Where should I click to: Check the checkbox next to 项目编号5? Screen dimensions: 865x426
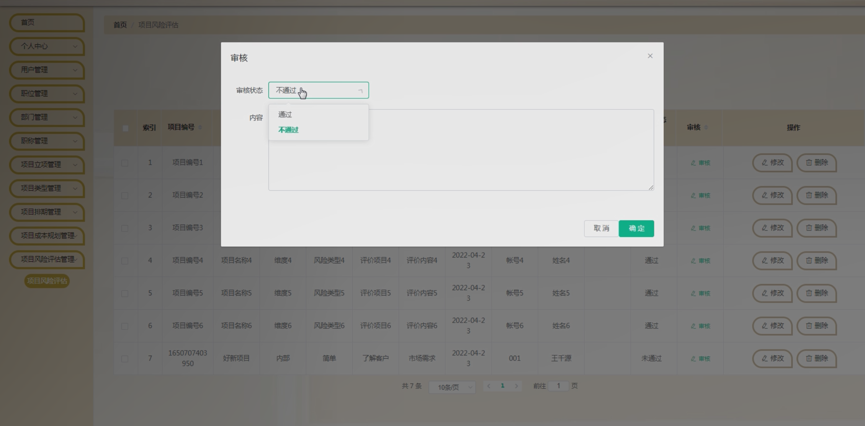click(x=124, y=293)
